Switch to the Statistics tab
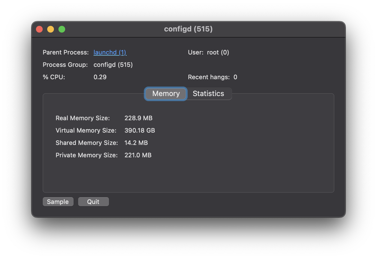Viewport: 377px width, 259px height. [x=208, y=94]
